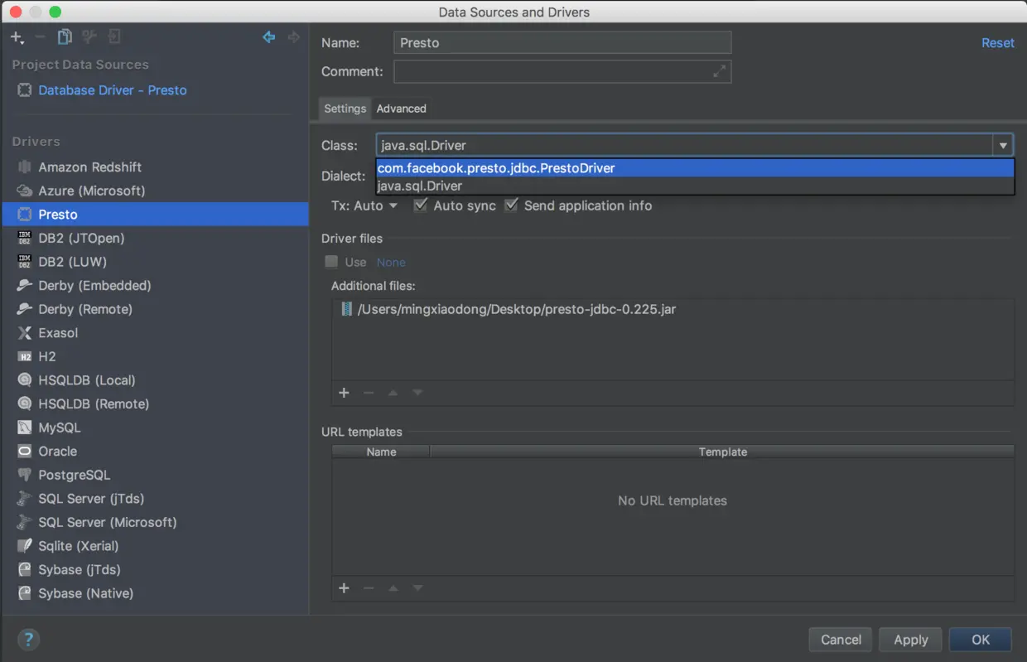The height and width of the screenshot is (662, 1027).
Task: Click the add data source plus icon
Action: click(17, 37)
